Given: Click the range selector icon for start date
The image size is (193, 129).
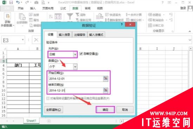Looking at the screenshot, I should (105, 79).
